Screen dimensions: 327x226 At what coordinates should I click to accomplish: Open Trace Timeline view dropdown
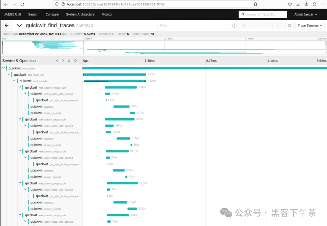coord(310,25)
